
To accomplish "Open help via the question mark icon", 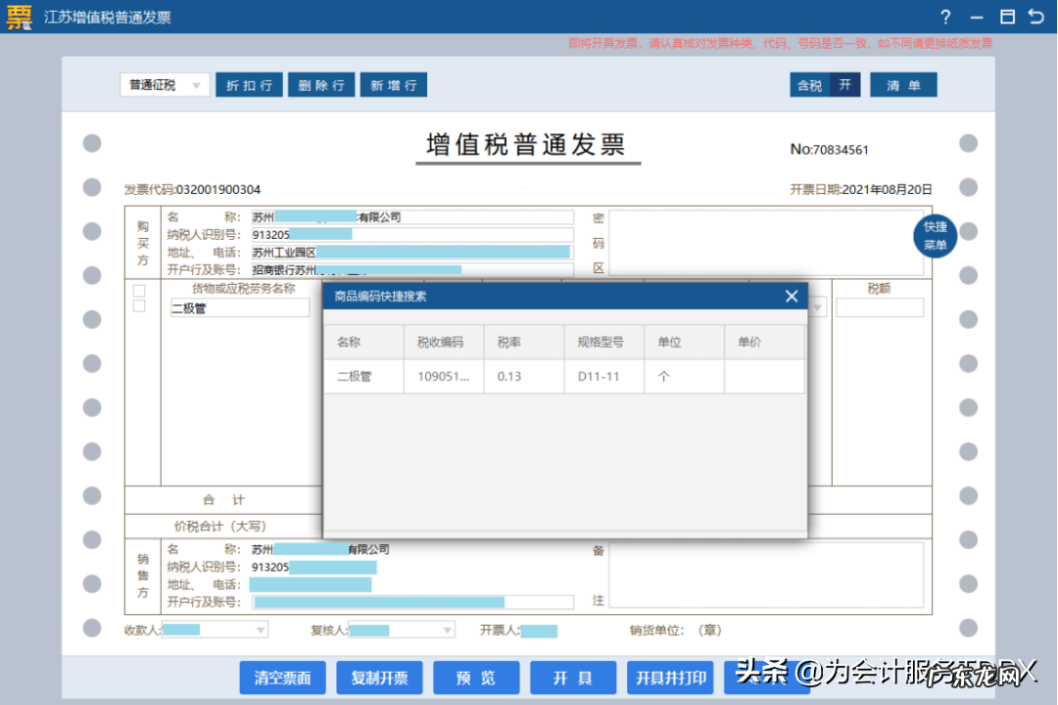I will tap(944, 17).
